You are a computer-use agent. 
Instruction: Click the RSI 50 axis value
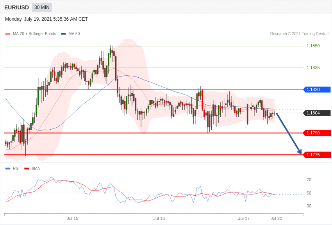(x=309, y=193)
